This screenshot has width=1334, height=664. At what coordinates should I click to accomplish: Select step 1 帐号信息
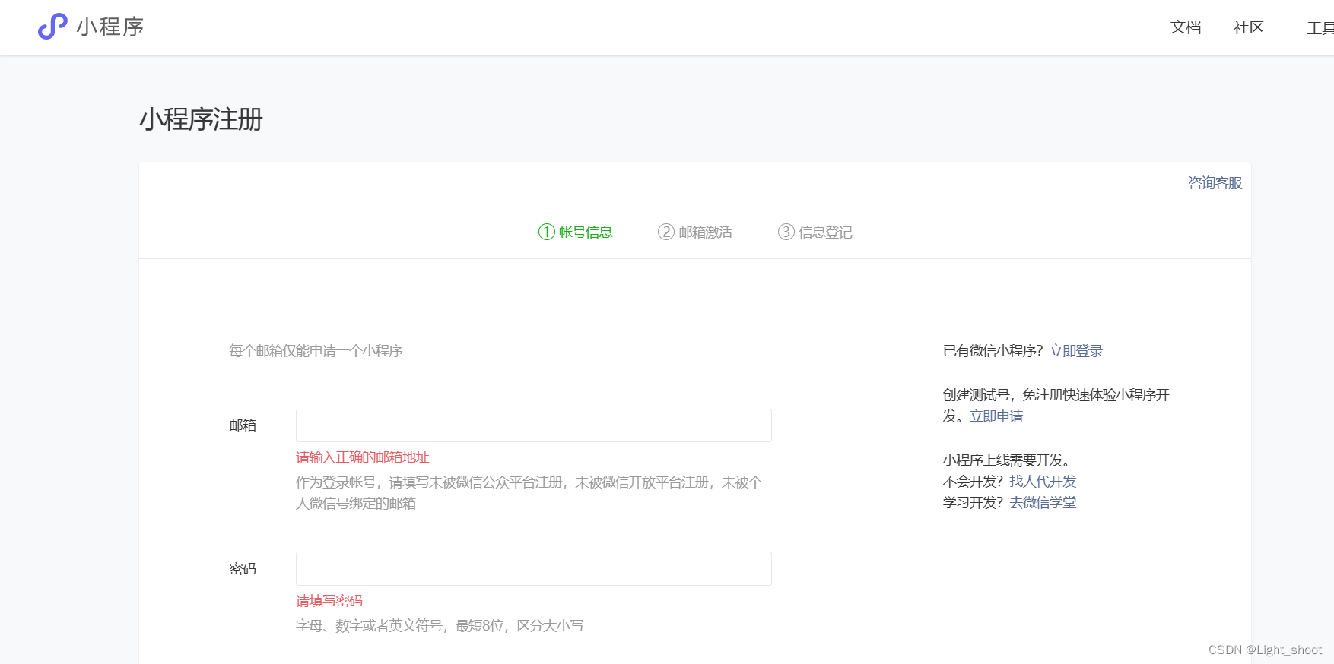coord(576,232)
